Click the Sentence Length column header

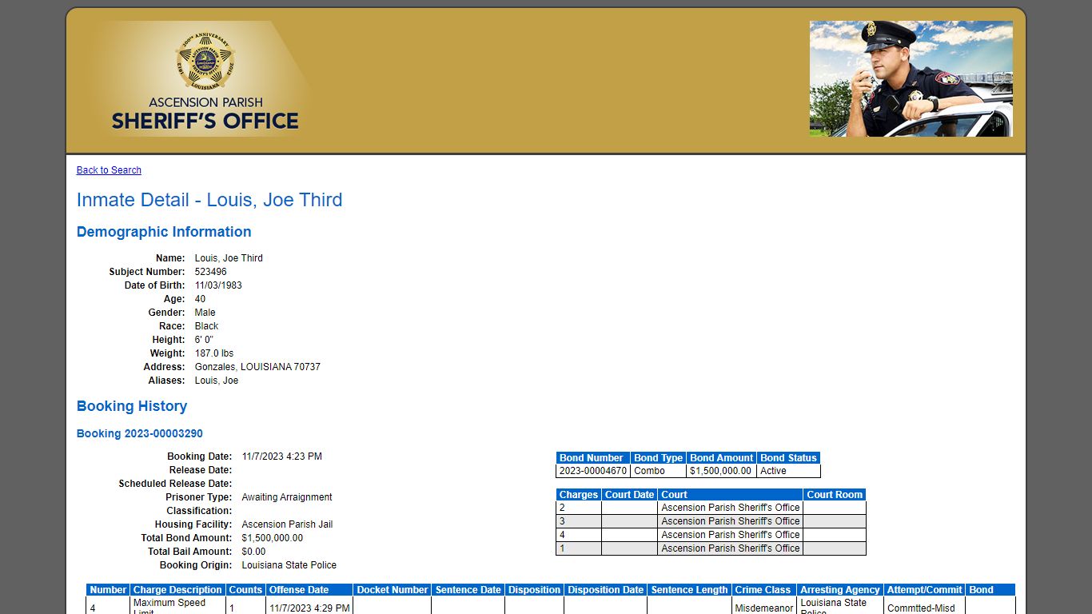pos(689,590)
